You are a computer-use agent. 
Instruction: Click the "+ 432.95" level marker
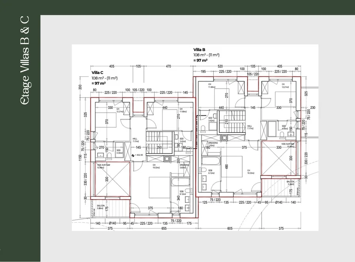click(x=138, y=155)
